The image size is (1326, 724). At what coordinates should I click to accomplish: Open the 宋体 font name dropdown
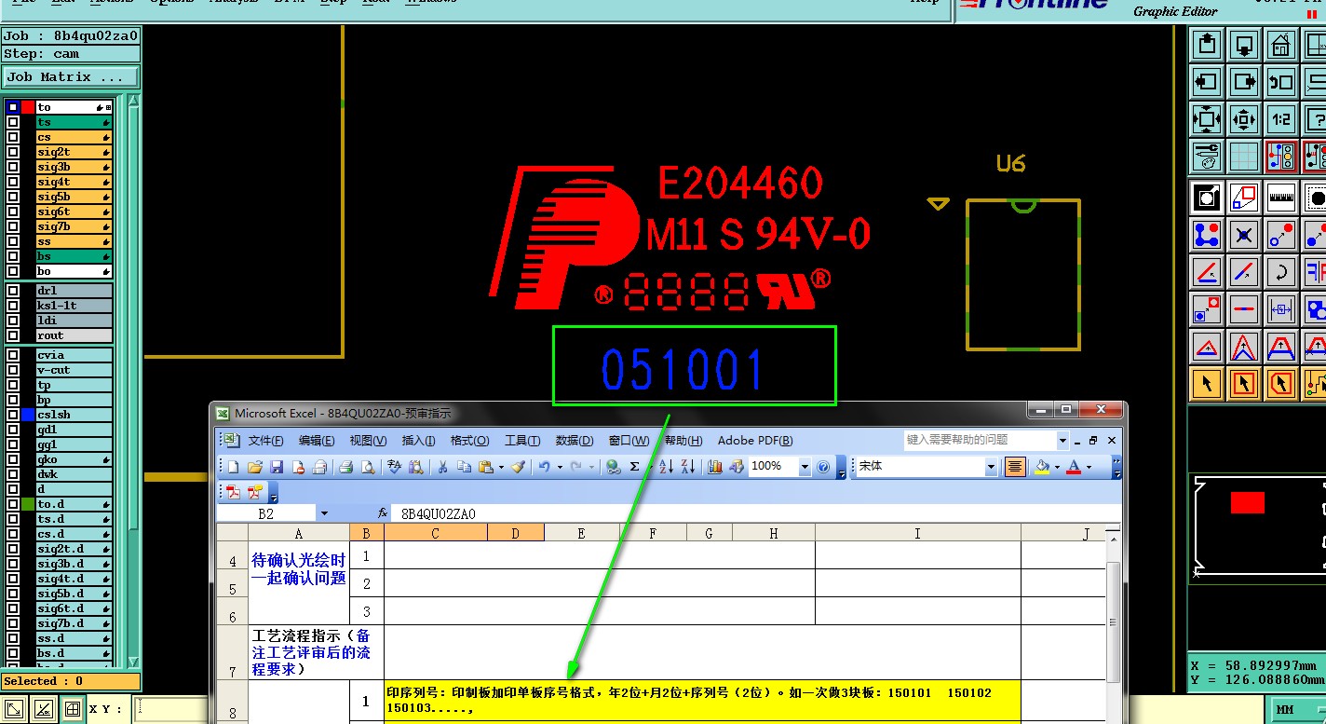coord(991,467)
